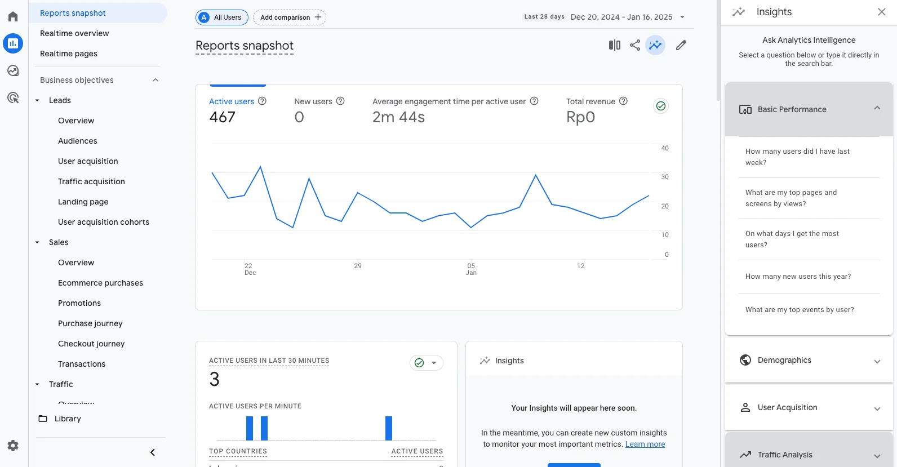Image resolution: width=897 pixels, height=467 pixels.
Task: Expand the User Acquisition section
Action: click(877, 408)
